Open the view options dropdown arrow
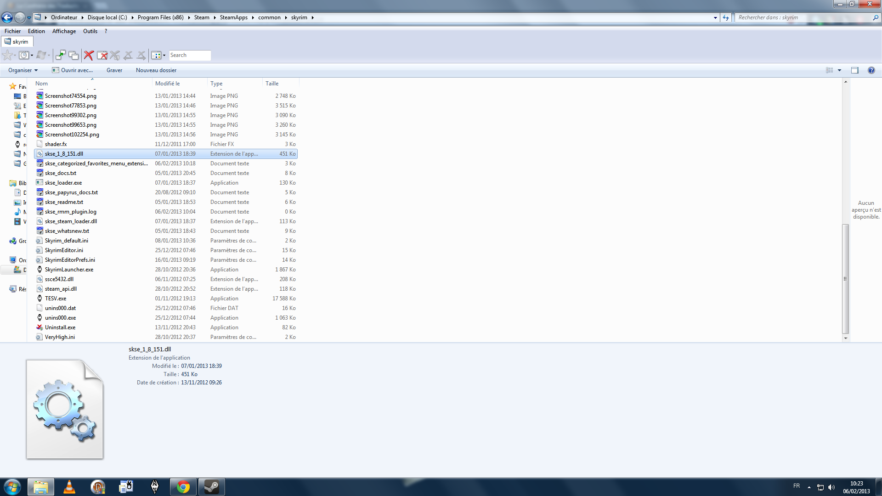 coord(839,70)
